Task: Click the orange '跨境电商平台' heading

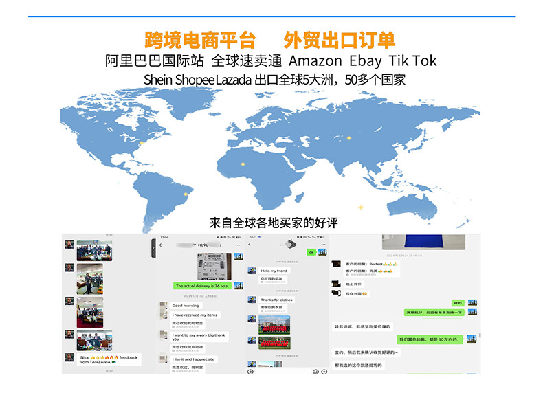Action: 200,40
